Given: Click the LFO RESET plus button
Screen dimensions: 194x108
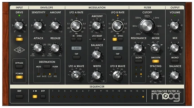Looking at the screenshot, I should tap(100, 39).
